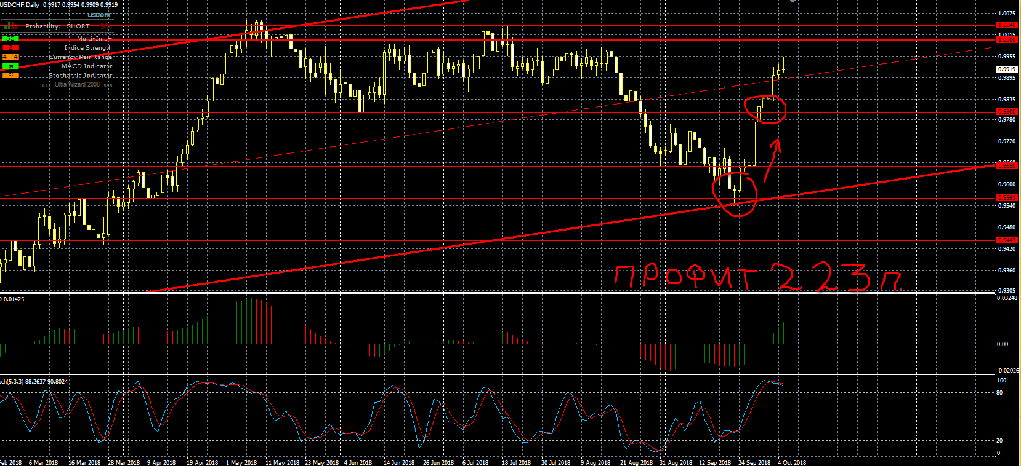Click the 'Indice Strength' label
Viewport: 1021px width, 466px height.
pyautogui.click(x=88, y=48)
